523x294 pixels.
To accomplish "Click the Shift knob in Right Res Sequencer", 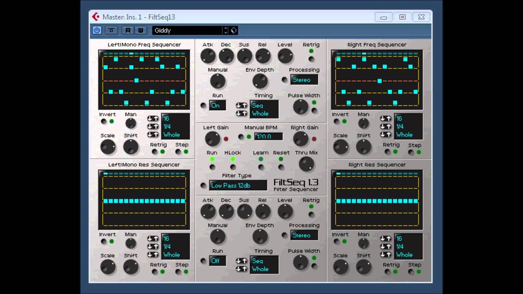I will click(364, 267).
